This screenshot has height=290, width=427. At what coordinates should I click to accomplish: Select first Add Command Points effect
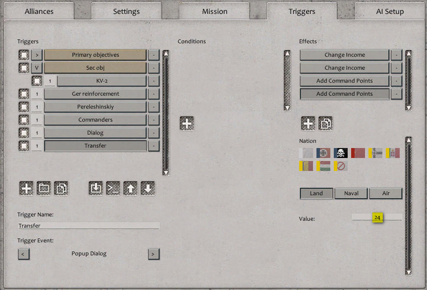(x=345, y=81)
